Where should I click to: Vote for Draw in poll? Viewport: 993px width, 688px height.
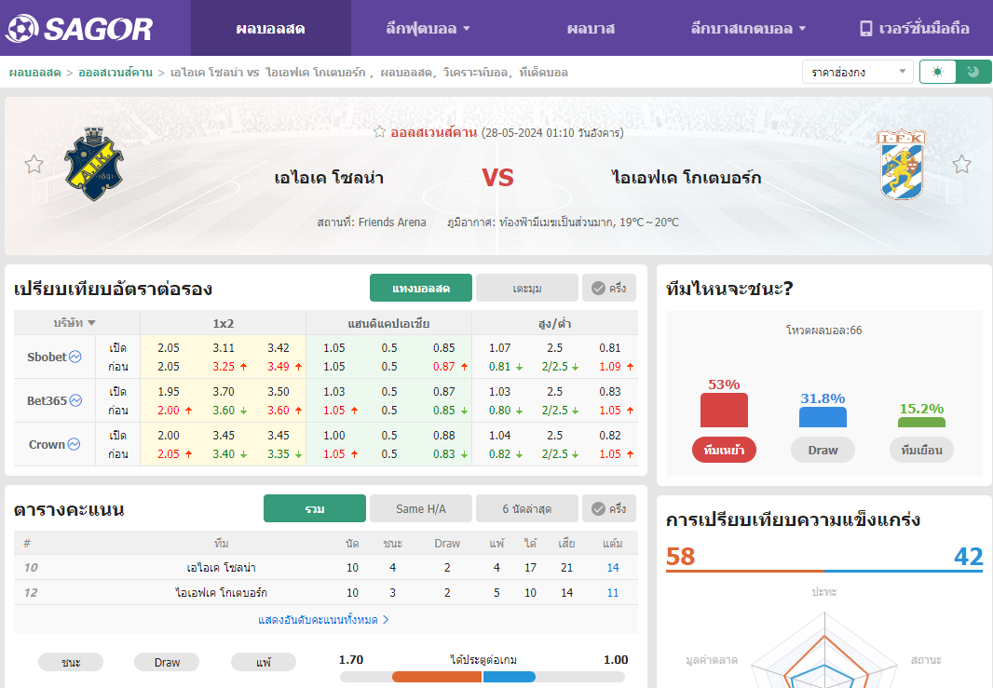click(x=823, y=450)
